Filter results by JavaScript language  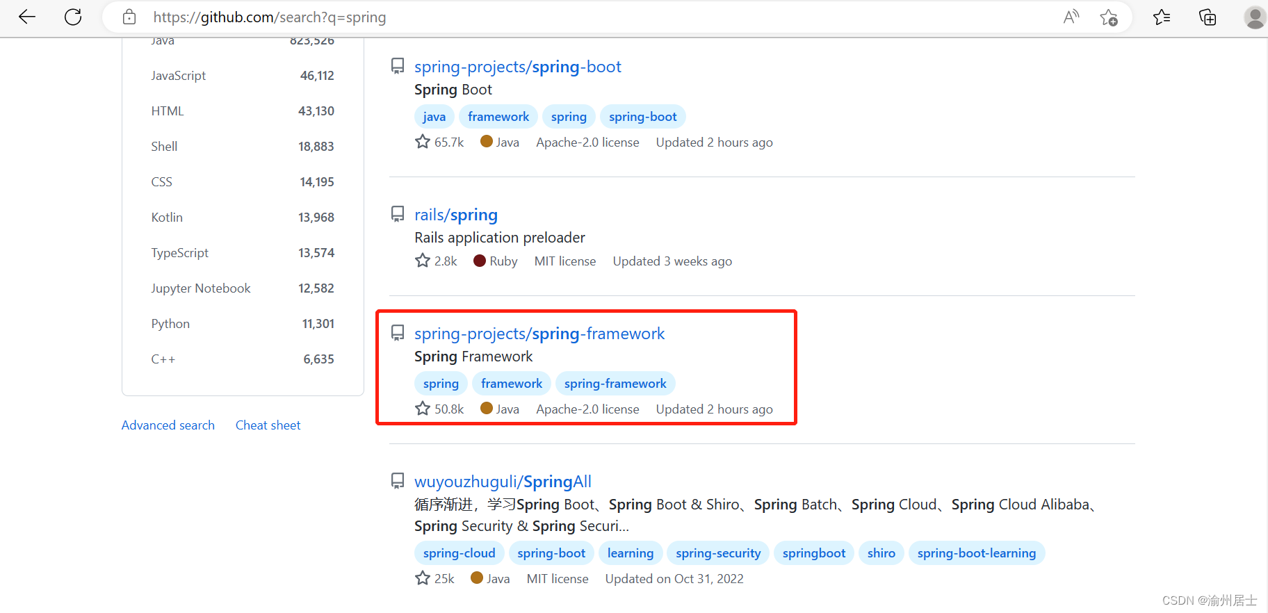click(x=243, y=76)
